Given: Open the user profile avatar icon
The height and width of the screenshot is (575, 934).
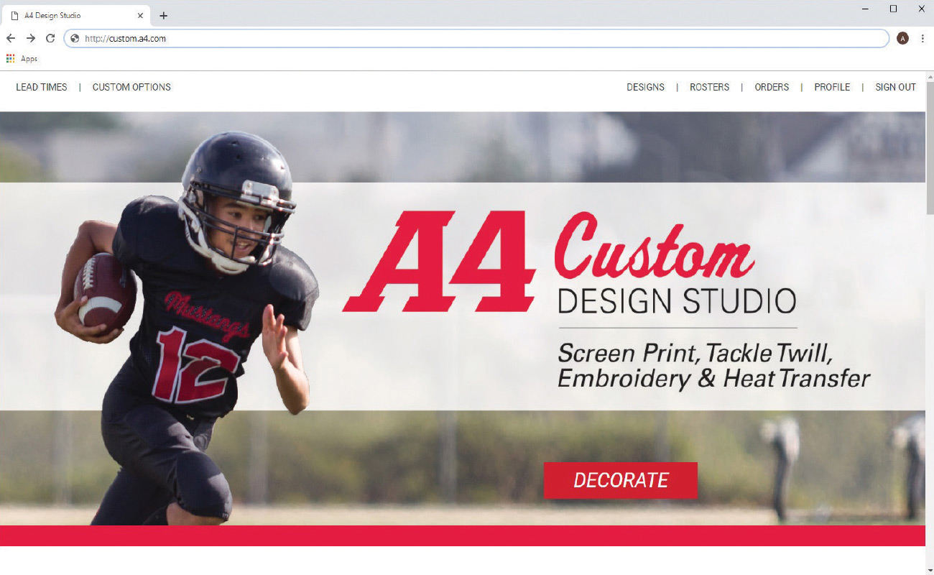Looking at the screenshot, I should coord(903,39).
